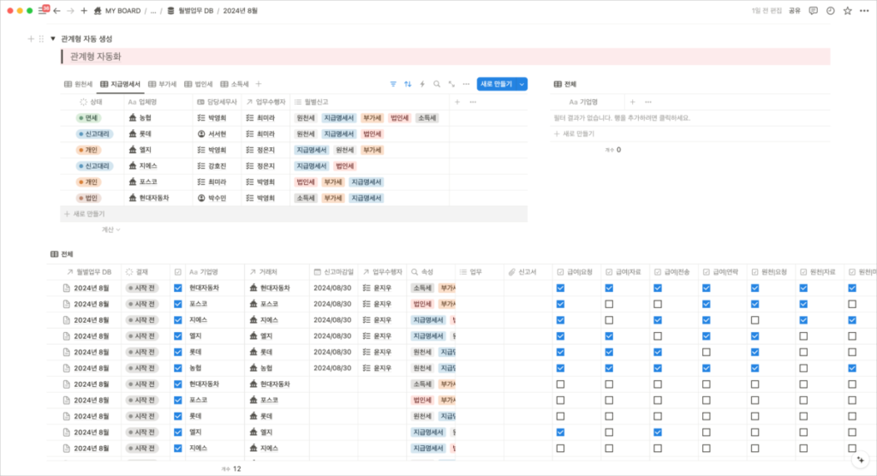Open the comments panel icon
This screenshot has height=476, width=877.
tap(814, 10)
